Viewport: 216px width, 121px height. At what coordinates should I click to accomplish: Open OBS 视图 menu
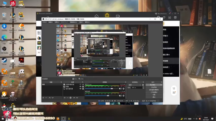click(x=57, y=22)
